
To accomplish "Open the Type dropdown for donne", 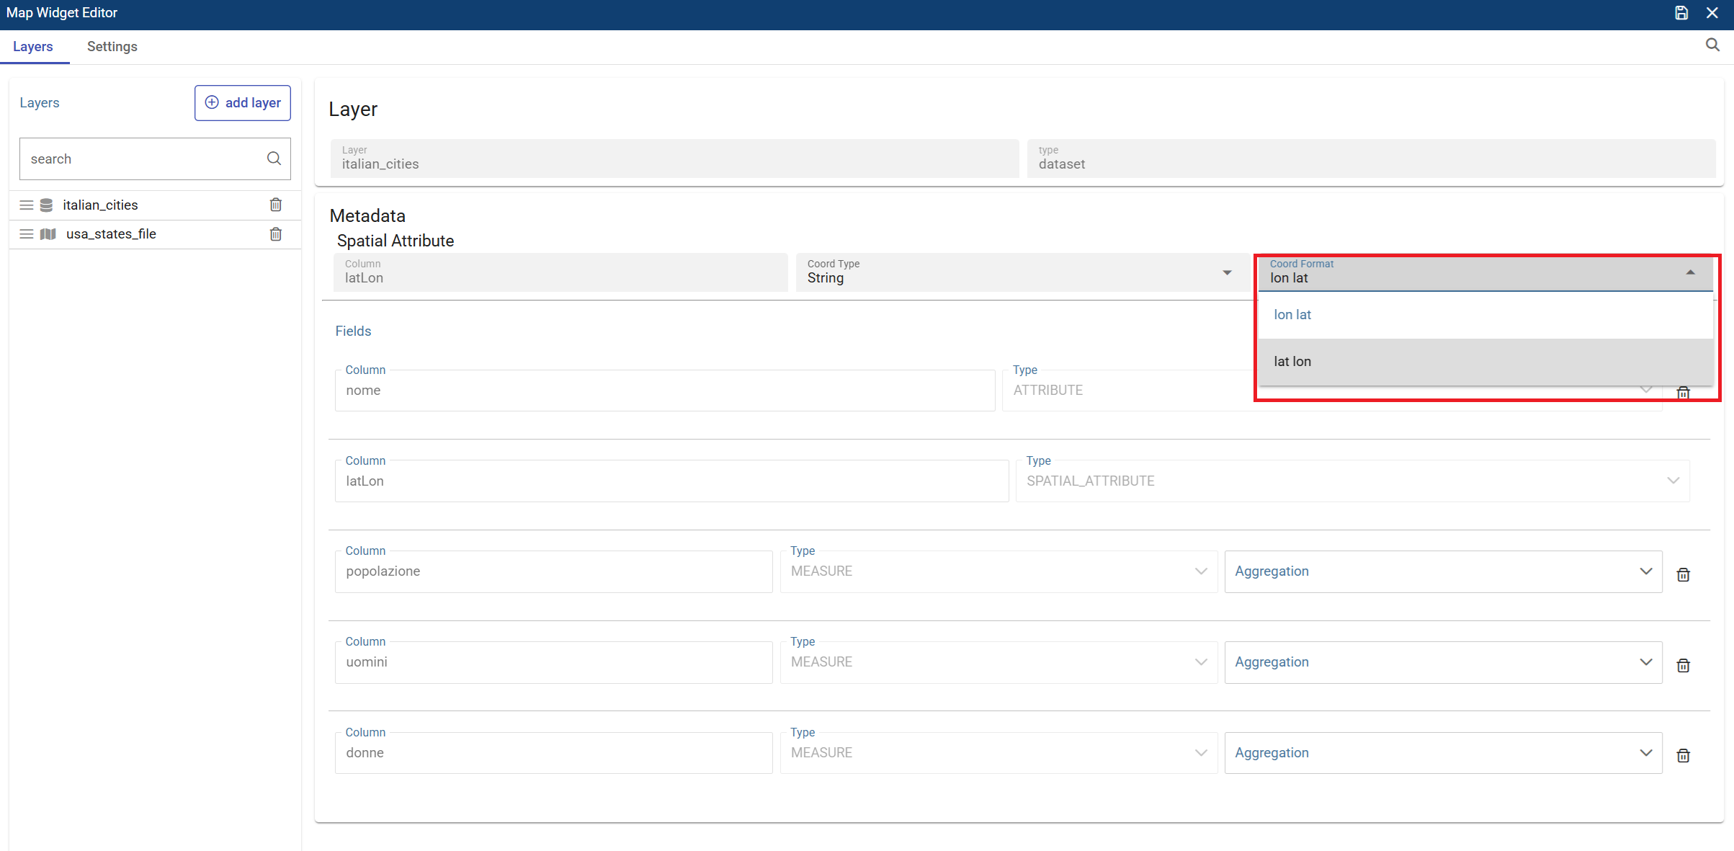I will [998, 753].
